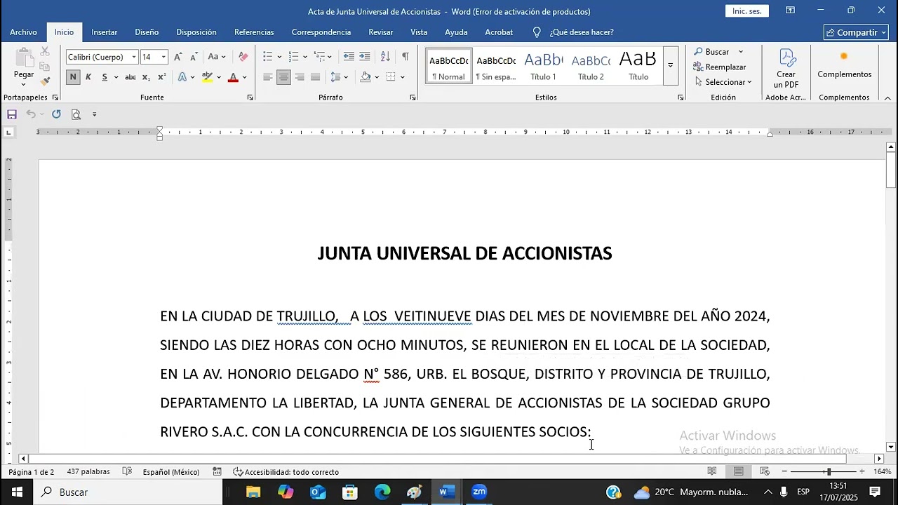Apply the Título 1 style

pos(543,66)
